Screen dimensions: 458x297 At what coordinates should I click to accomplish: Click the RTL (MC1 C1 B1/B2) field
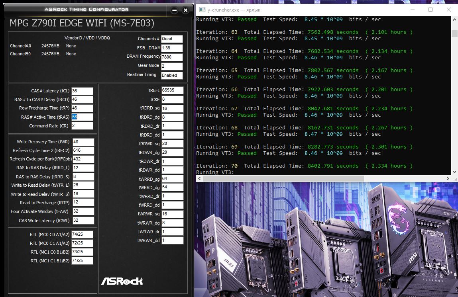pos(83,260)
